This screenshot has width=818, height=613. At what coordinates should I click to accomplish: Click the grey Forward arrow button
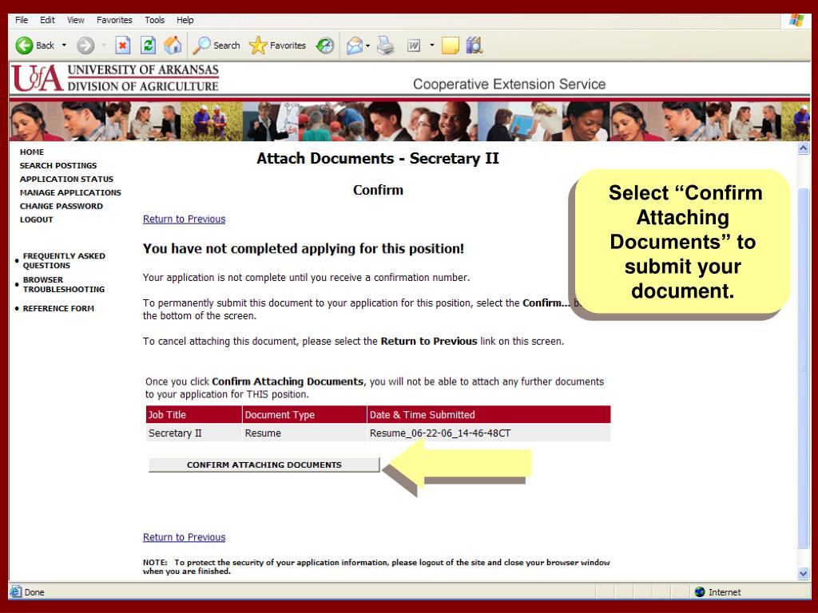(x=85, y=45)
